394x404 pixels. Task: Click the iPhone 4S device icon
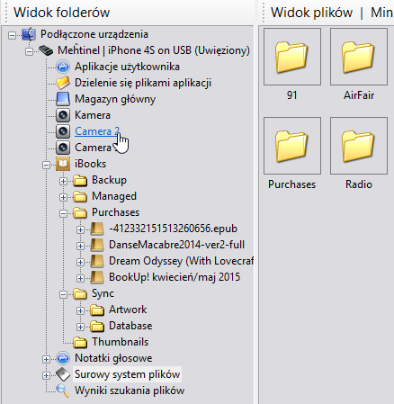[x=46, y=50]
